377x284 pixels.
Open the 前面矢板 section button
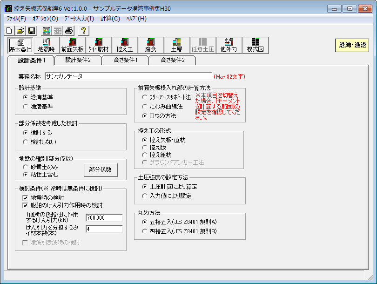pos(73,45)
